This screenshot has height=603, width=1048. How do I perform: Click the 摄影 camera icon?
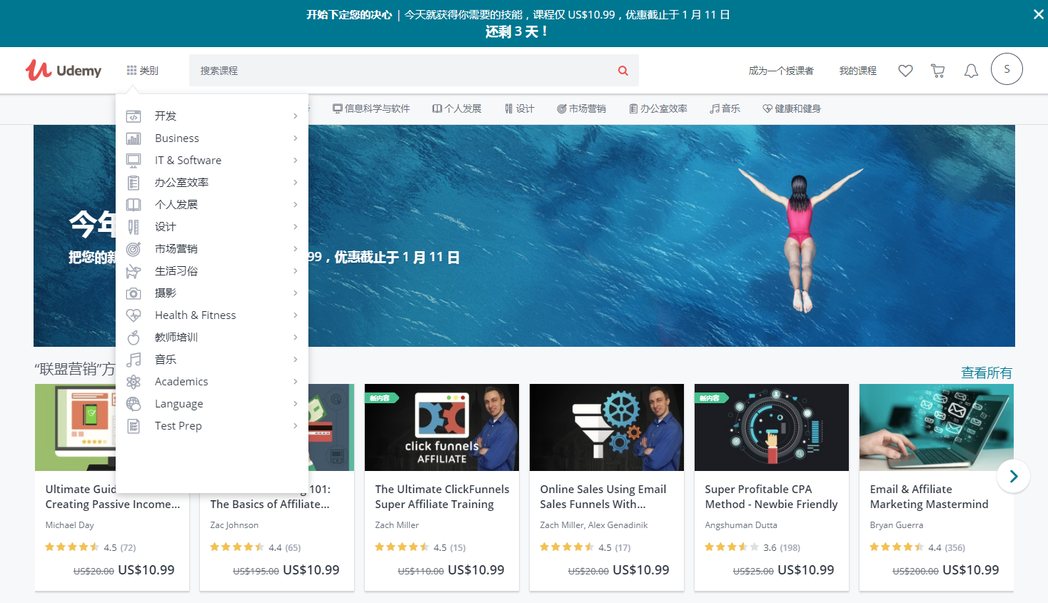(133, 293)
